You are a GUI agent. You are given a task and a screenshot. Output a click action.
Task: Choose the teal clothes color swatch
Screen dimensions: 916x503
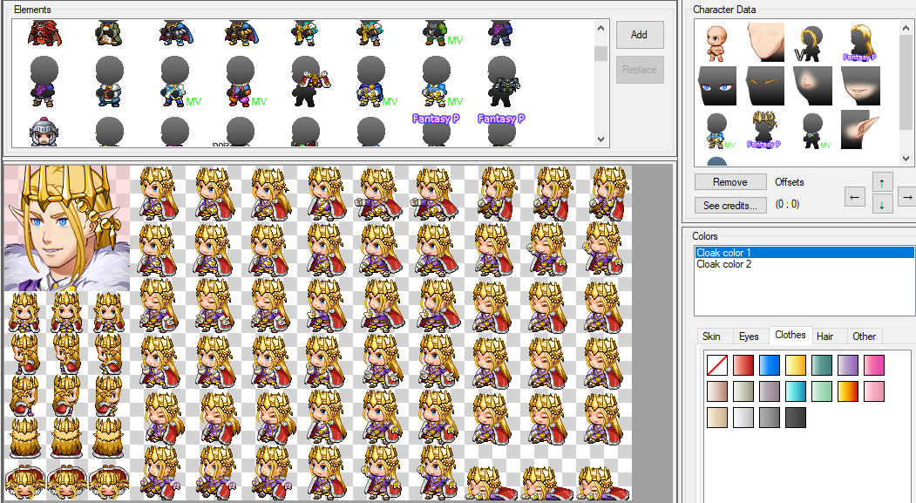click(x=822, y=365)
